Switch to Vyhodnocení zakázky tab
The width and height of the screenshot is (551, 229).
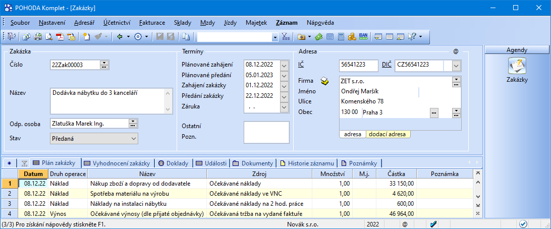click(119, 163)
